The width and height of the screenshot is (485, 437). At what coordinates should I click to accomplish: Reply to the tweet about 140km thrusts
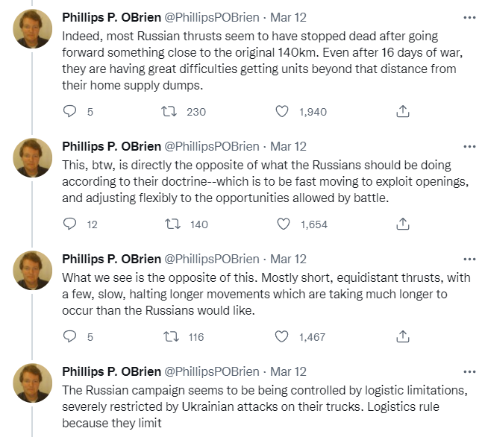point(69,111)
